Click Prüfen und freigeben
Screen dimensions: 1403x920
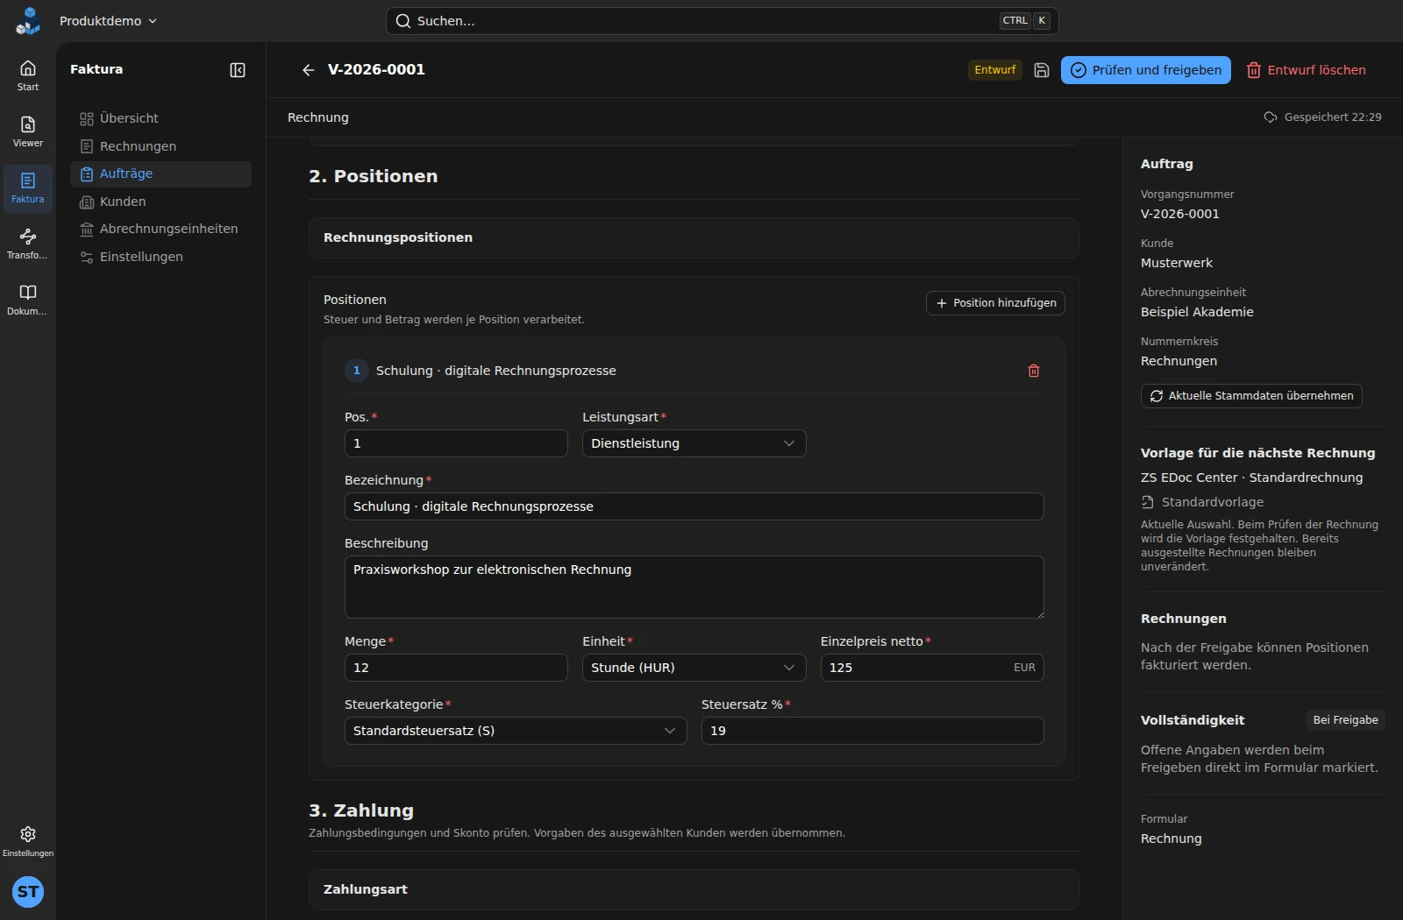[1146, 70]
